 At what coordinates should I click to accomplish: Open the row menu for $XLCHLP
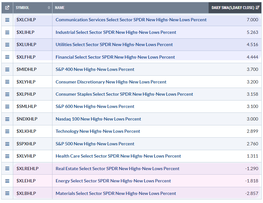[7, 20]
